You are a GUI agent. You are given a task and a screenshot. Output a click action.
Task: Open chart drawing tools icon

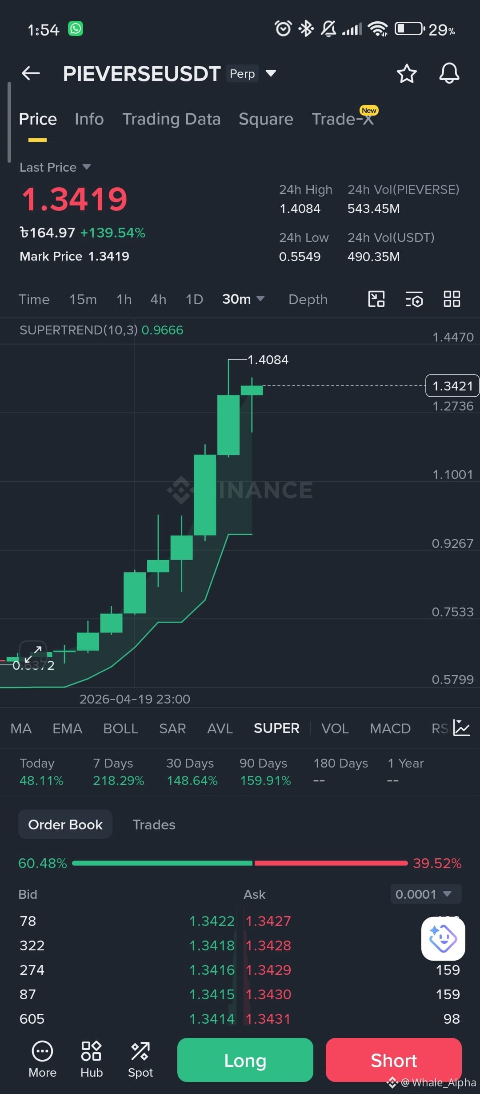[376, 299]
